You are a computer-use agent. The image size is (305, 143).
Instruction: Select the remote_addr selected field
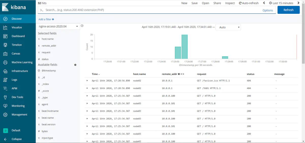[x=49, y=46]
